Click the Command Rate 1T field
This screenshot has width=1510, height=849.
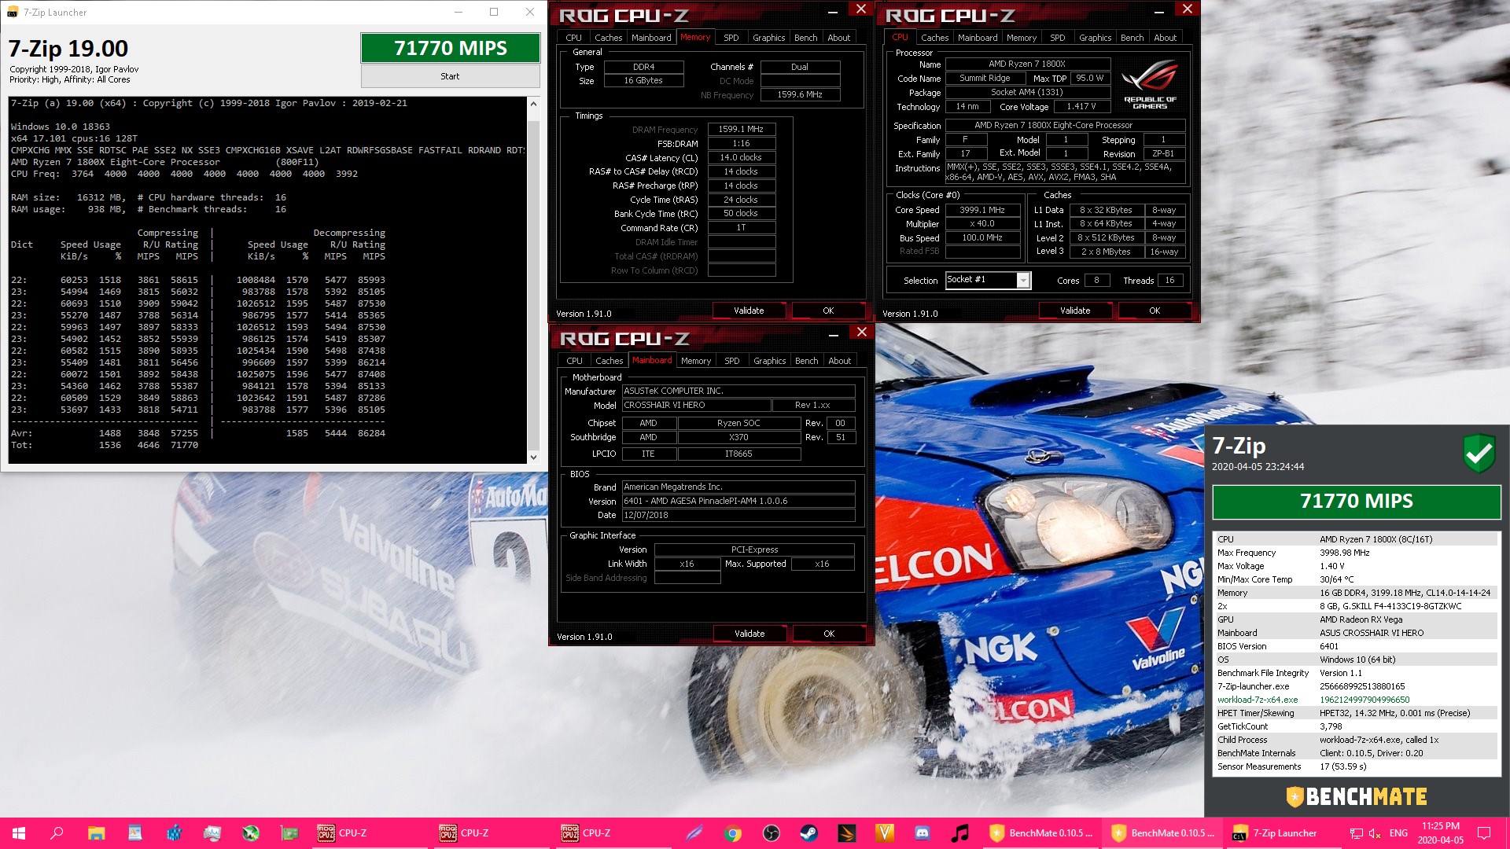coord(741,228)
